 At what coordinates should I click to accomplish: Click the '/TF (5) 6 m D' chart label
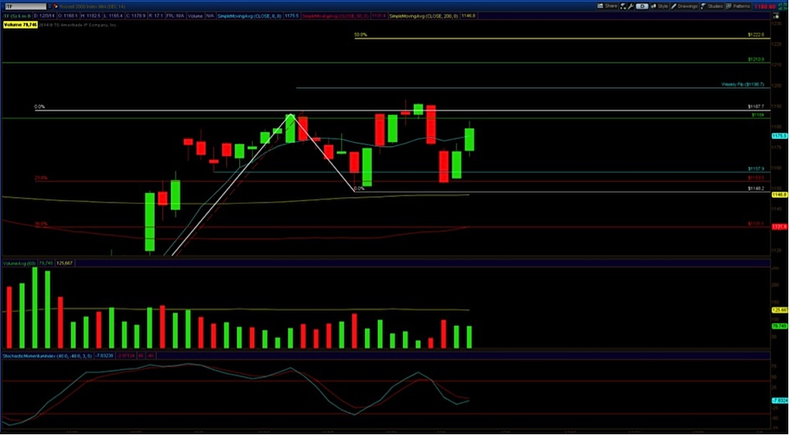coord(16,16)
